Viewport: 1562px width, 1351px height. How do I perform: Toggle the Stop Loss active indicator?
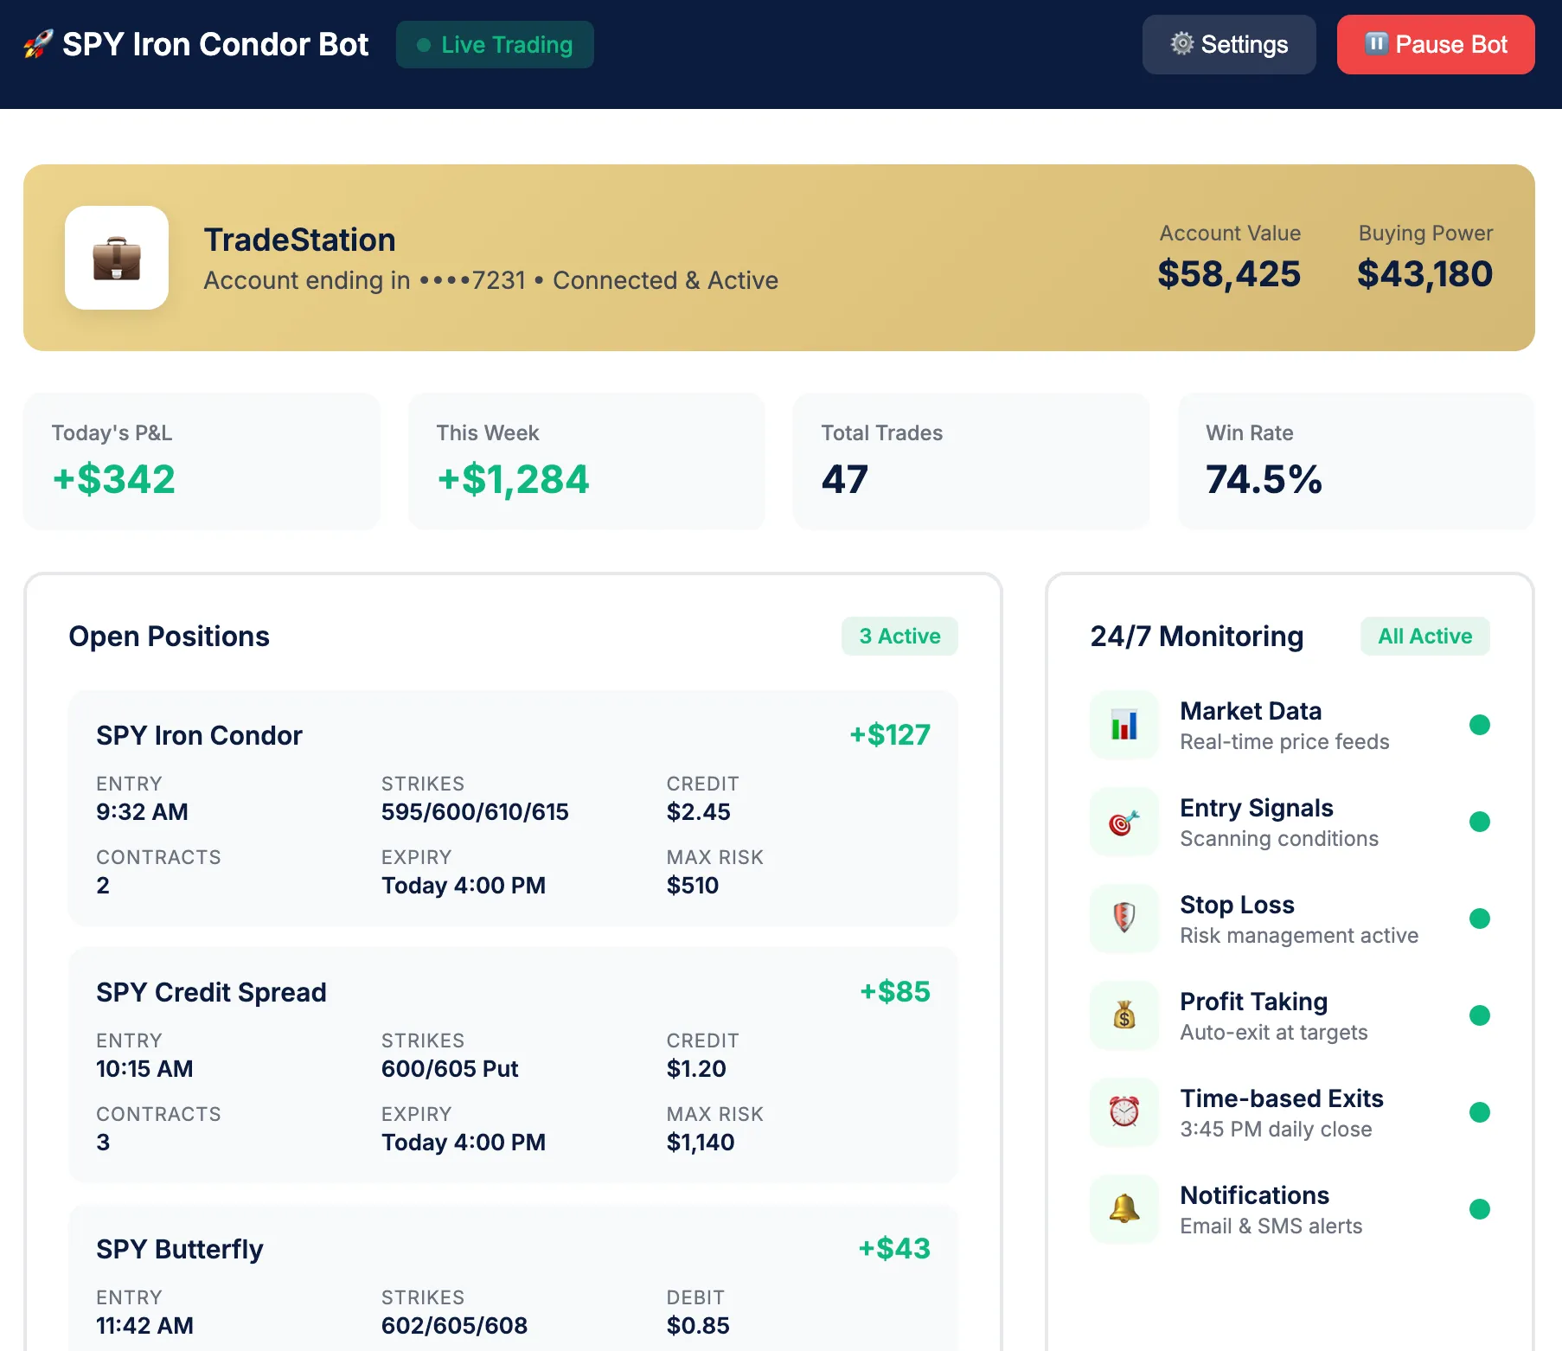pyautogui.click(x=1480, y=919)
